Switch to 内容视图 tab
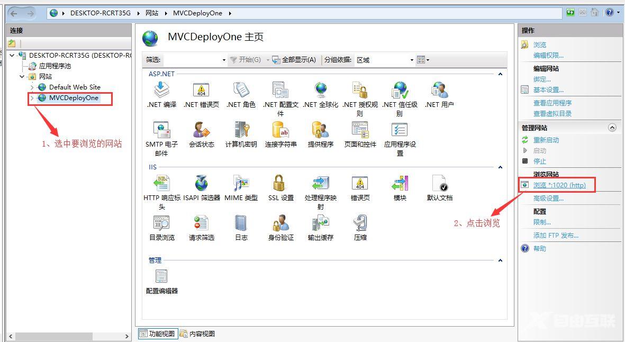The height and width of the screenshot is (342, 625). click(x=198, y=334)
